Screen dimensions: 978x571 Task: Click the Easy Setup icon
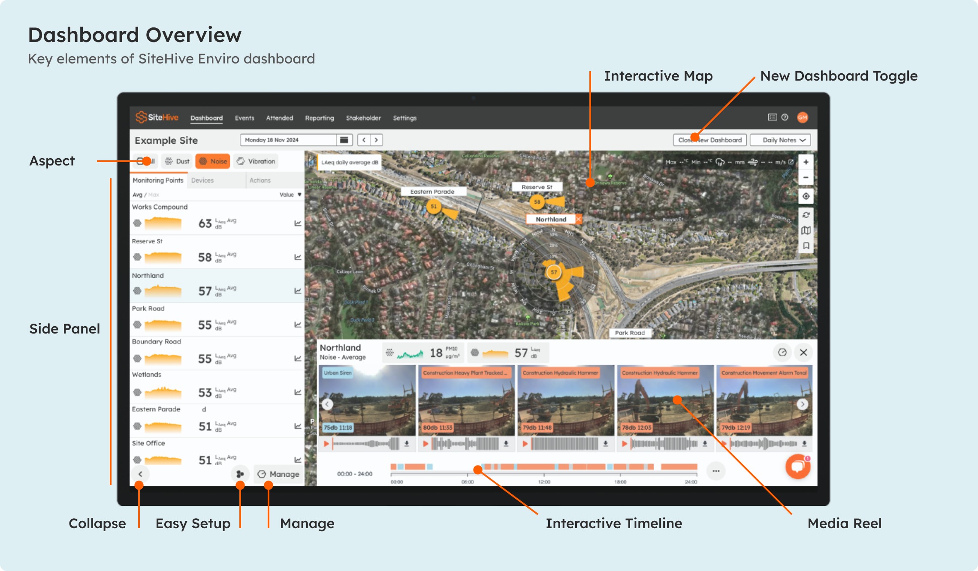(240, 474)
